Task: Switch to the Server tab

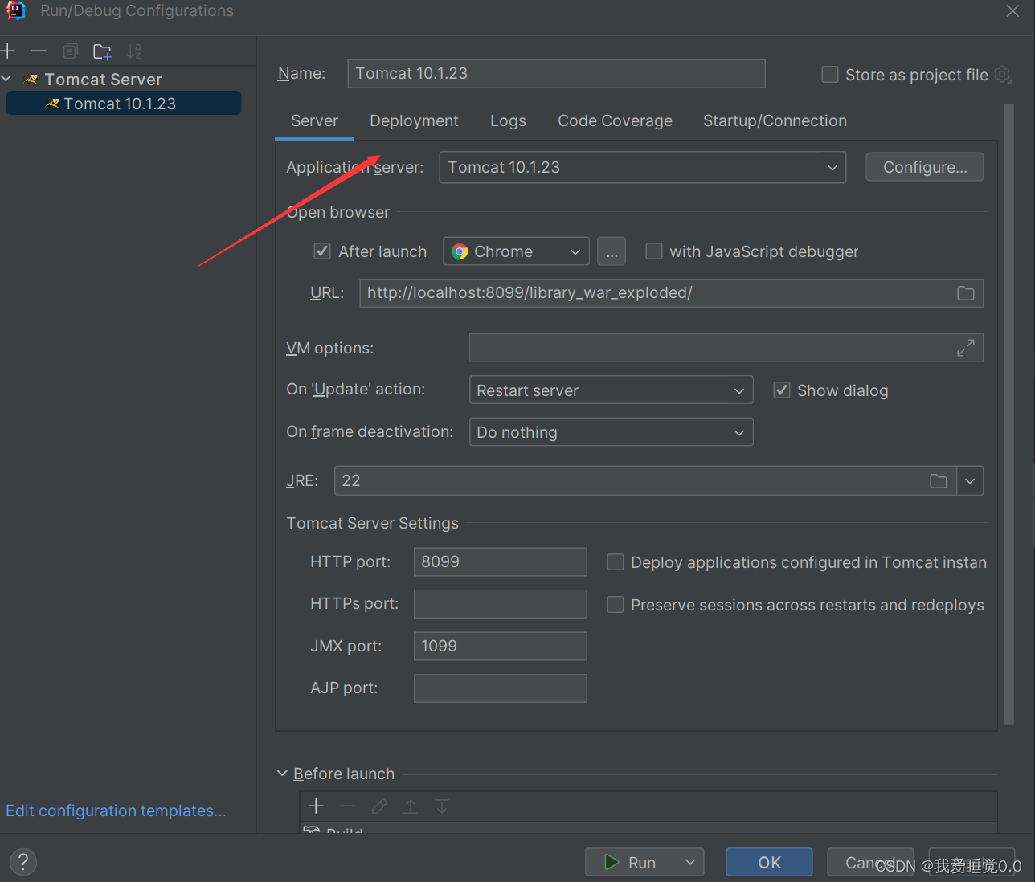Action: click(314, 120)
